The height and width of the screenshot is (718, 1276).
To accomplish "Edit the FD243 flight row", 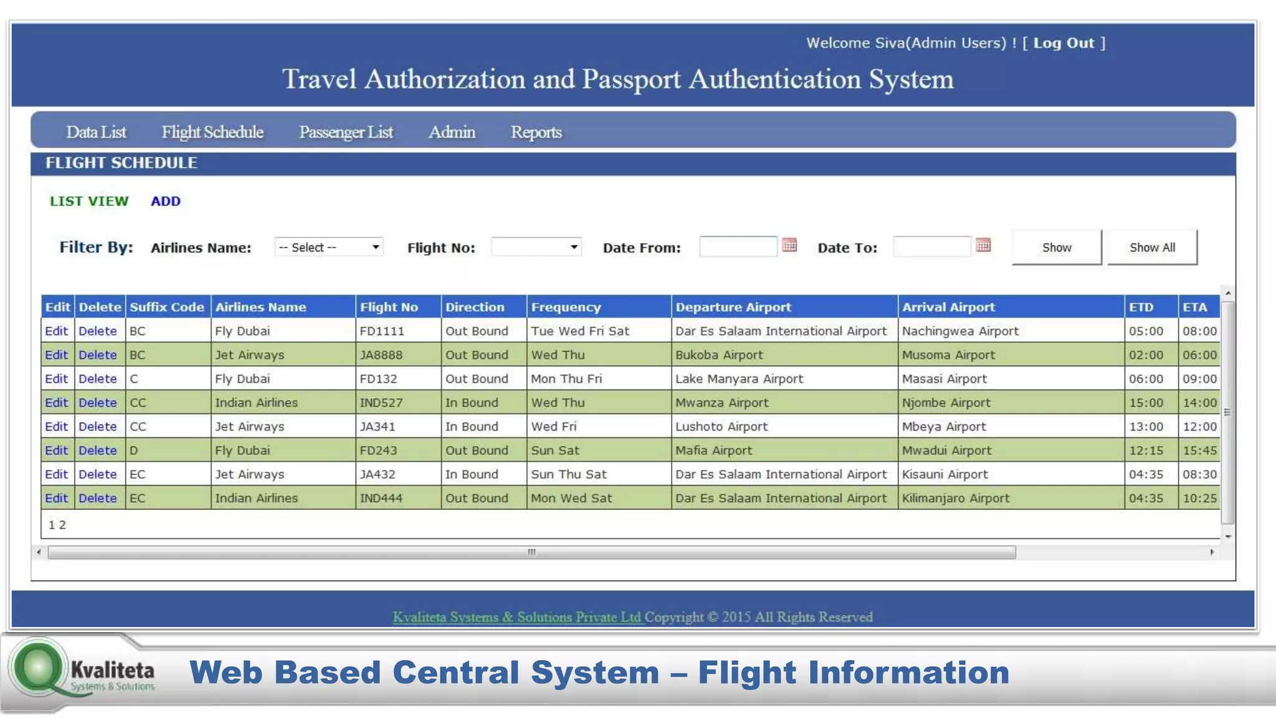I will click(56, 450).
